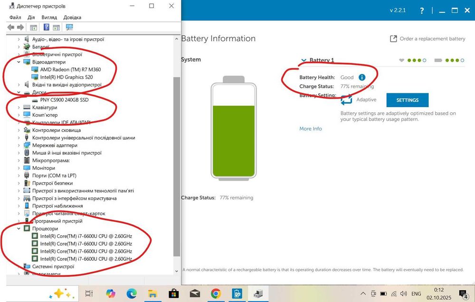Select AMD Radeon (TM) R7 M360
475x302 pixels.
70,70
